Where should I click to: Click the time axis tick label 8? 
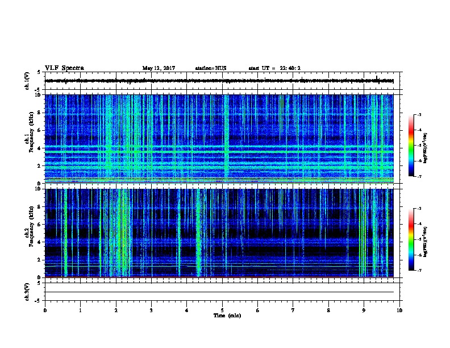[328, 310]
